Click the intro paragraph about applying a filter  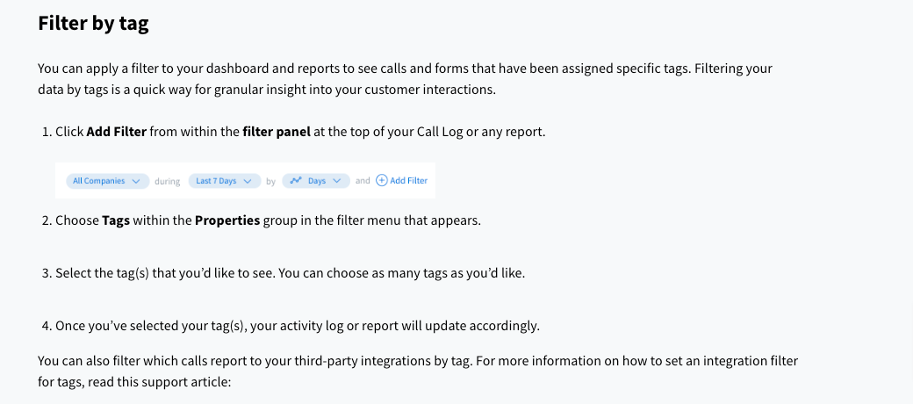(406, 79)
